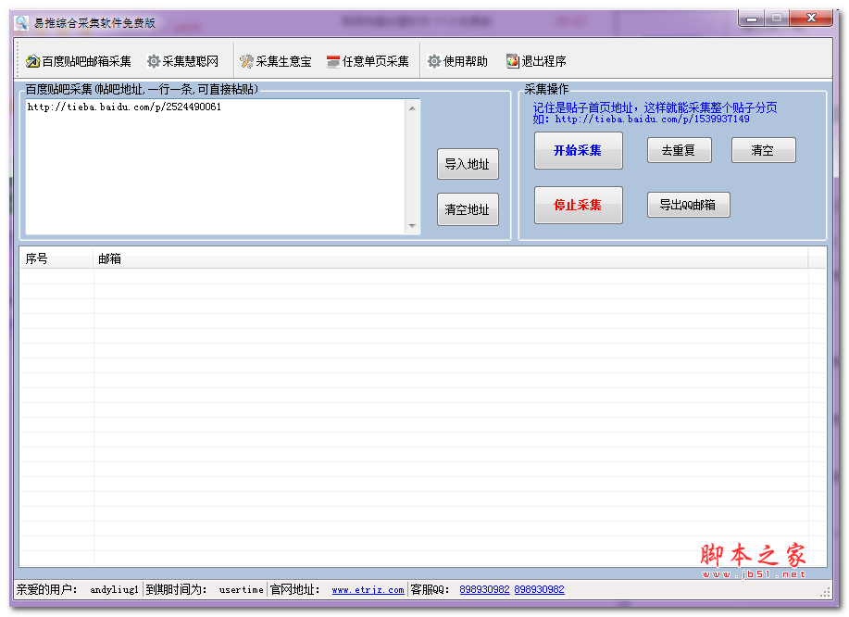Click the 去重复 button

click(x=679, y=150)
